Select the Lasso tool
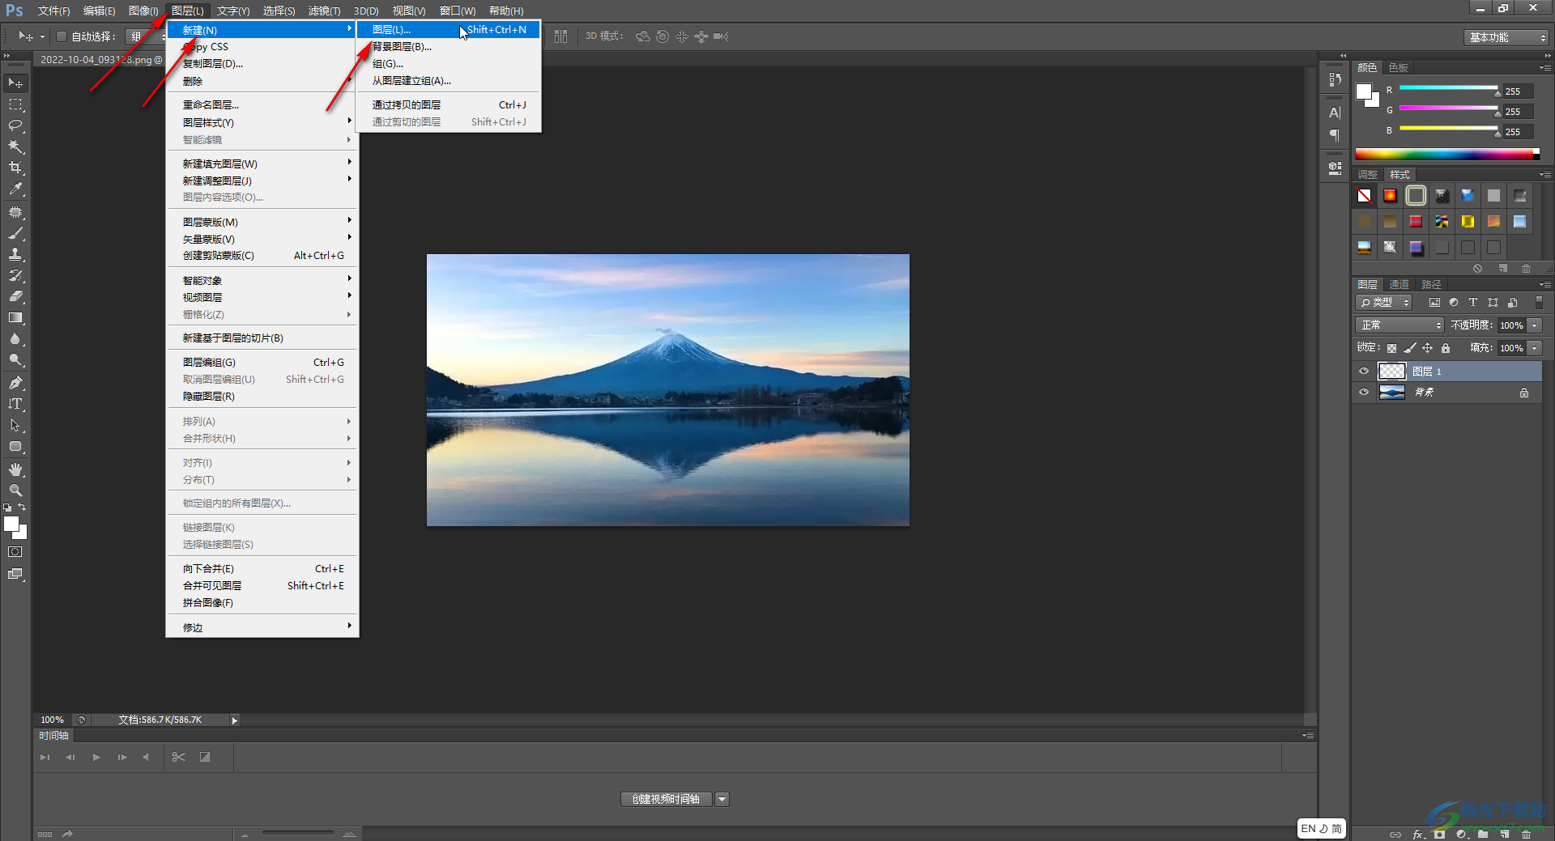Viewport: 1555px width, 841px height. (15, 125)
